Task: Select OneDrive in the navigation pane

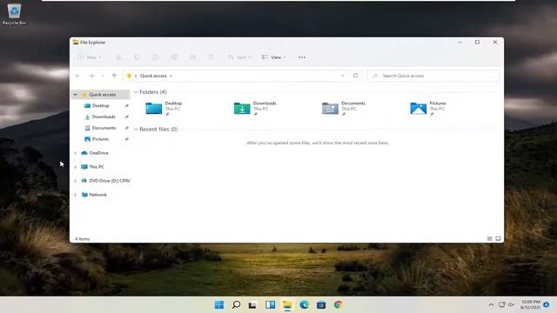Action: coord(98,153)
